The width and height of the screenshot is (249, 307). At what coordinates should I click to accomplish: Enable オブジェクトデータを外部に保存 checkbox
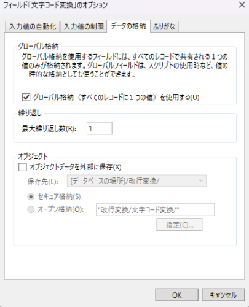(x=23, y=167)
